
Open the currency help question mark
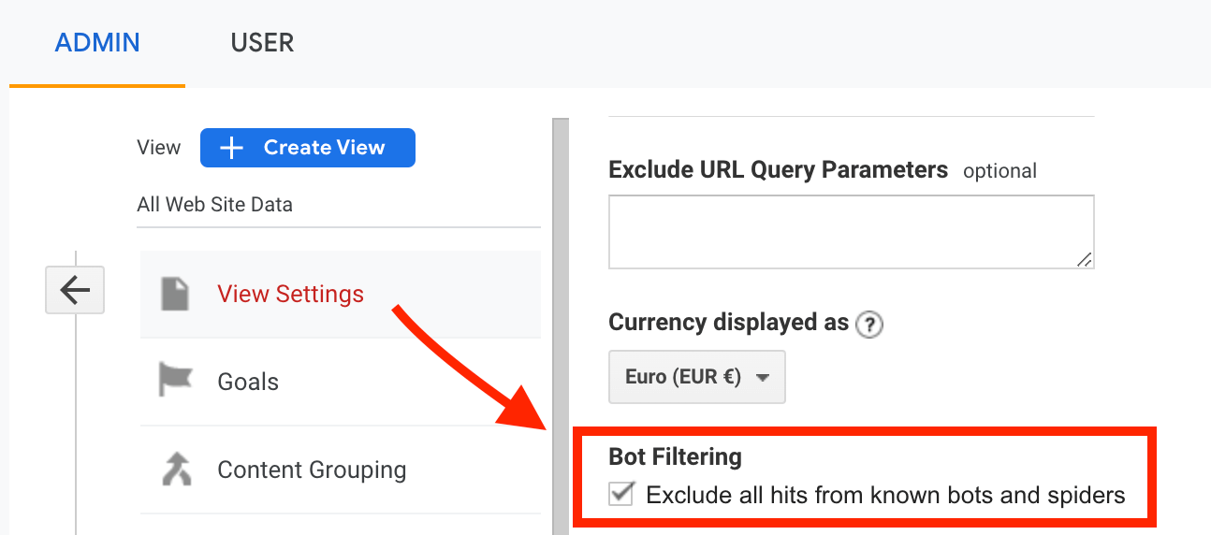coord(870,325)
